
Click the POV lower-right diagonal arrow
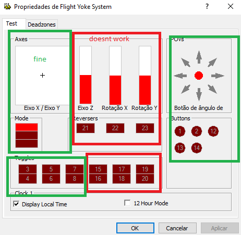pos(212,89)
